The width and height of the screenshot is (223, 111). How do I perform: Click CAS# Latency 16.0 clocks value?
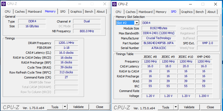[x=66, y=53]
